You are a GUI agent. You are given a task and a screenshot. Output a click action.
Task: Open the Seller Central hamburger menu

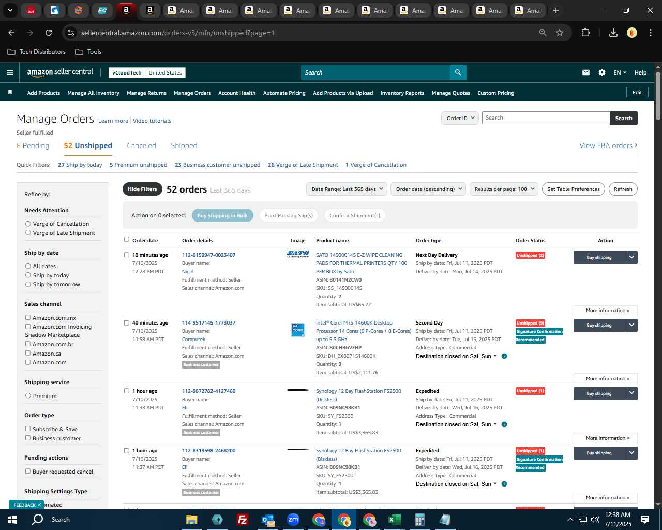click(x=10, y=72)
